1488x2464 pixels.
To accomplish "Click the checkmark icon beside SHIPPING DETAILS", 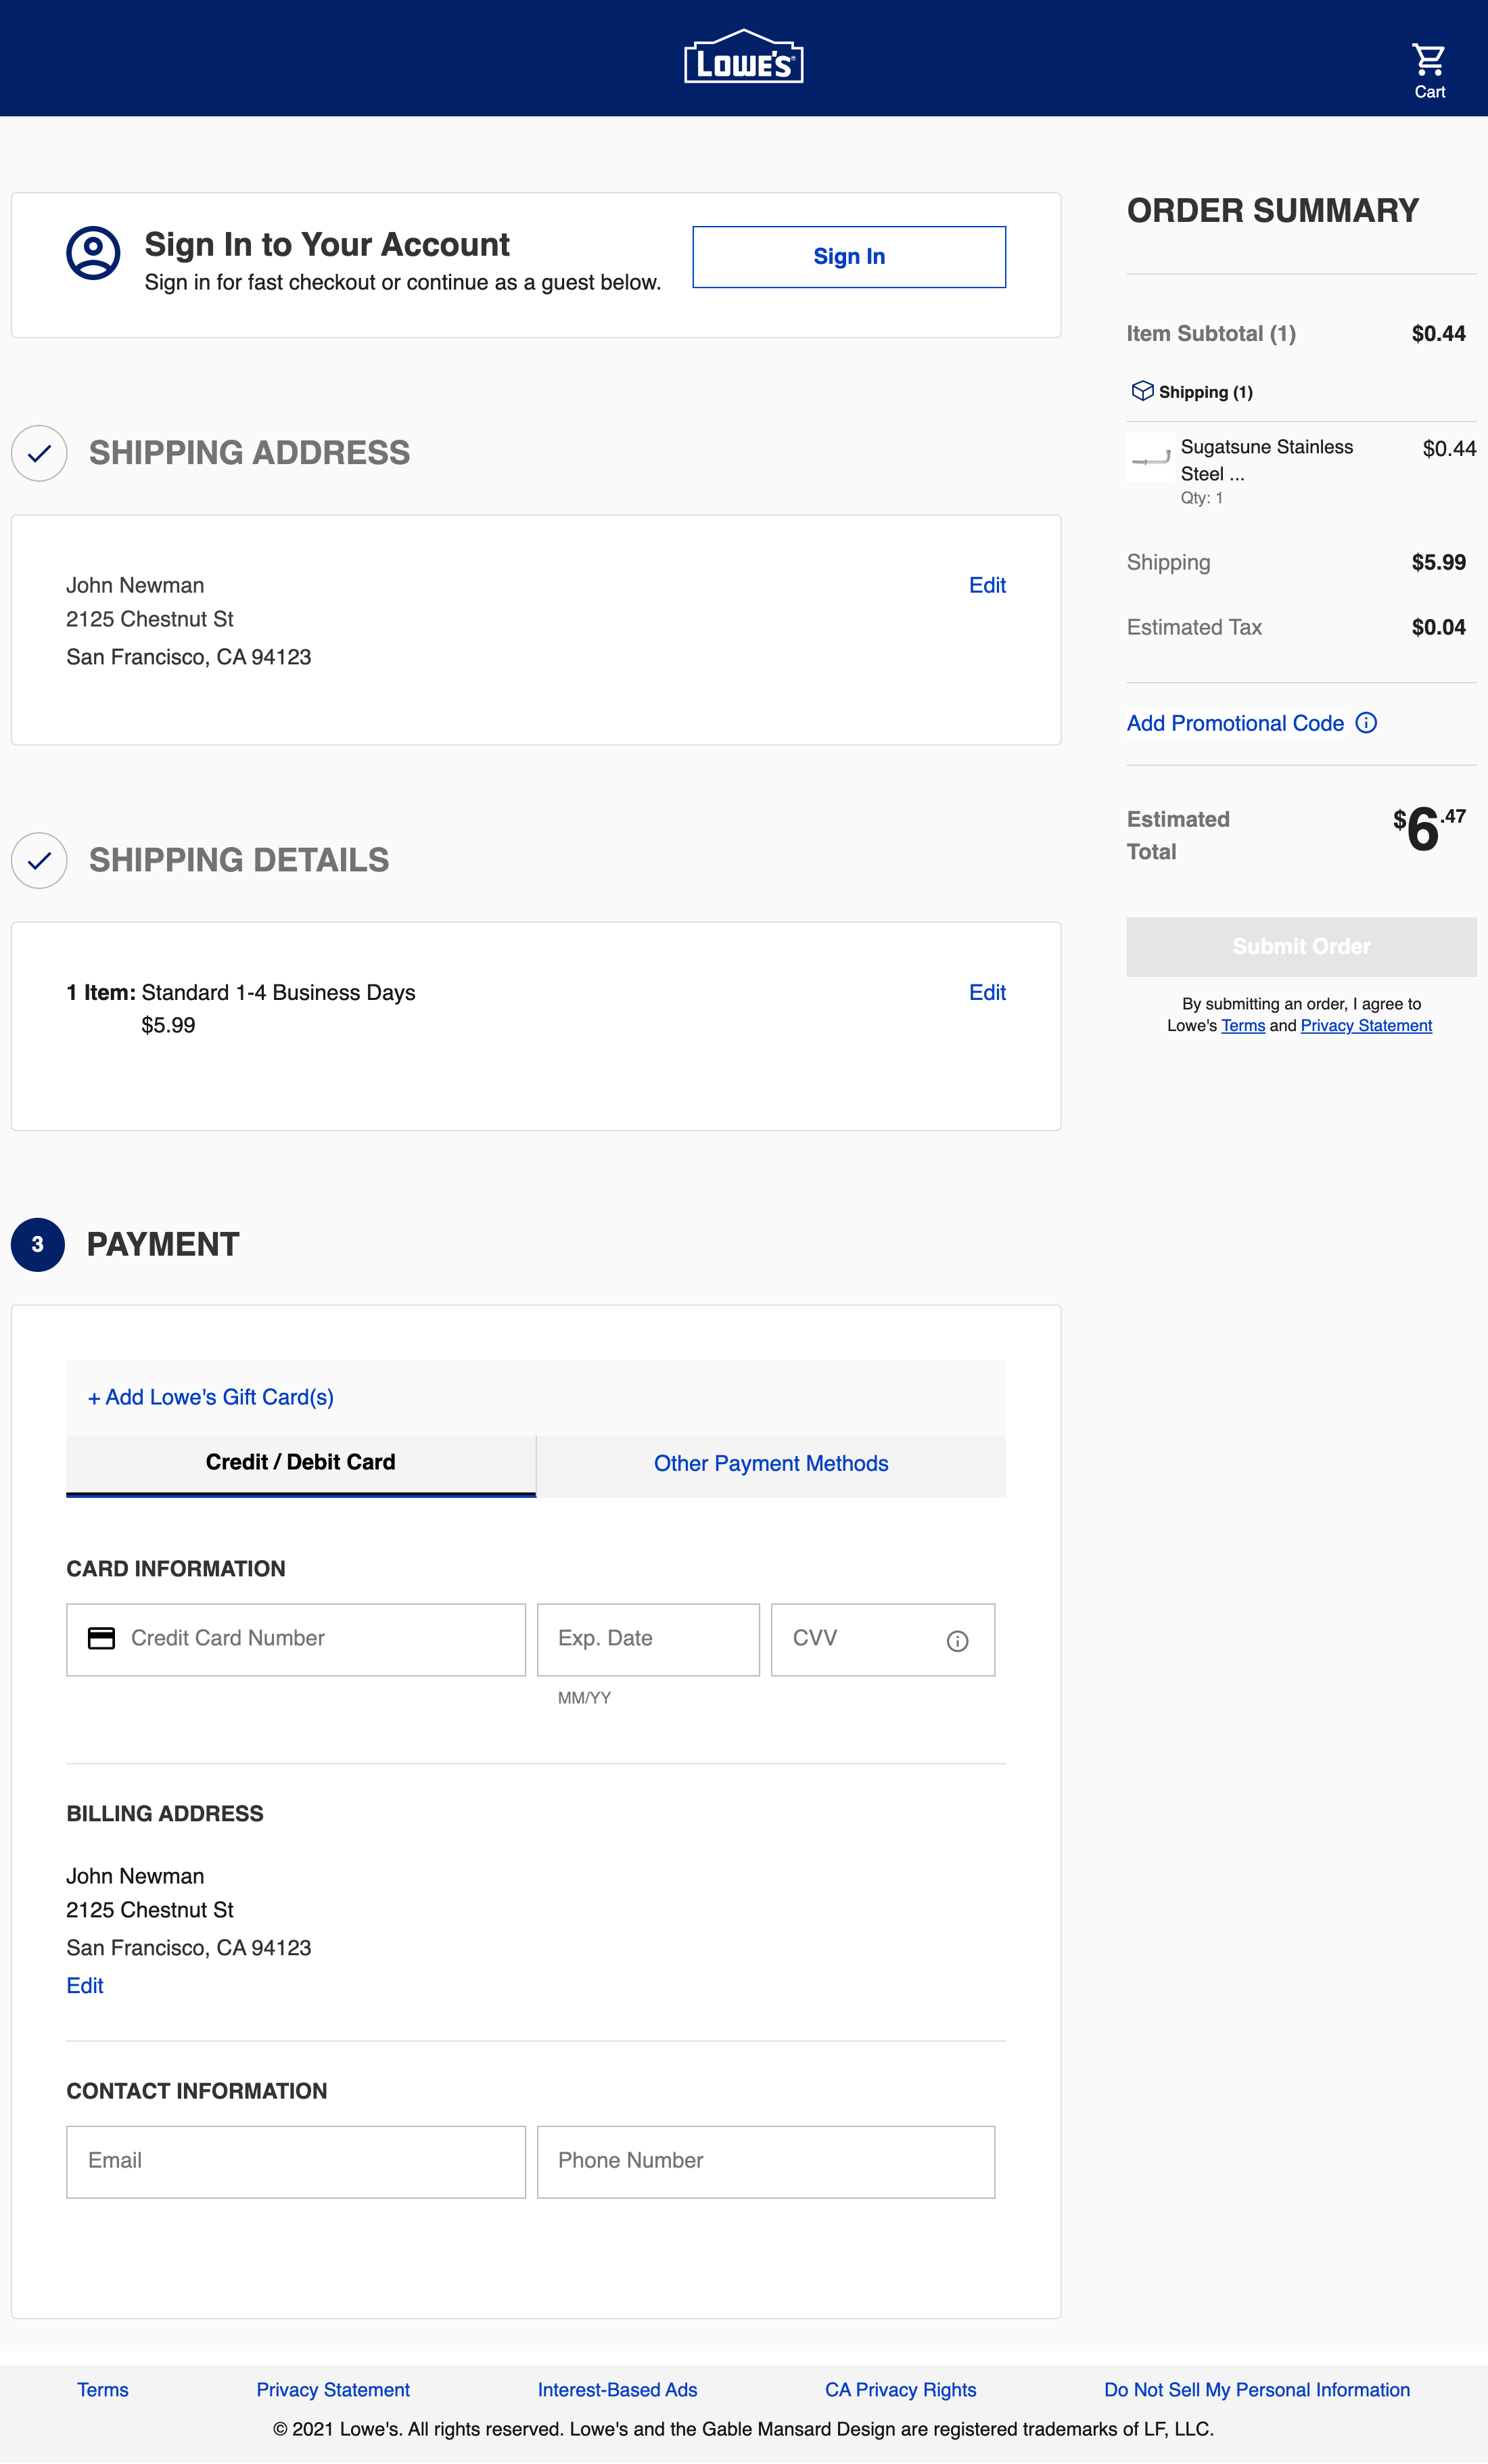I will click(39, 860).
